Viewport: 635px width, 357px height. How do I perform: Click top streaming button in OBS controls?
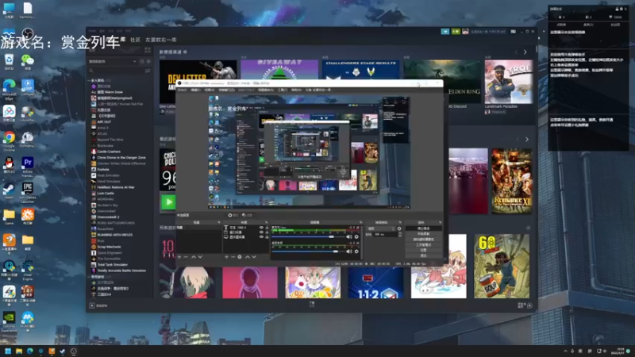pyautogui.click(x=424, y=228)
